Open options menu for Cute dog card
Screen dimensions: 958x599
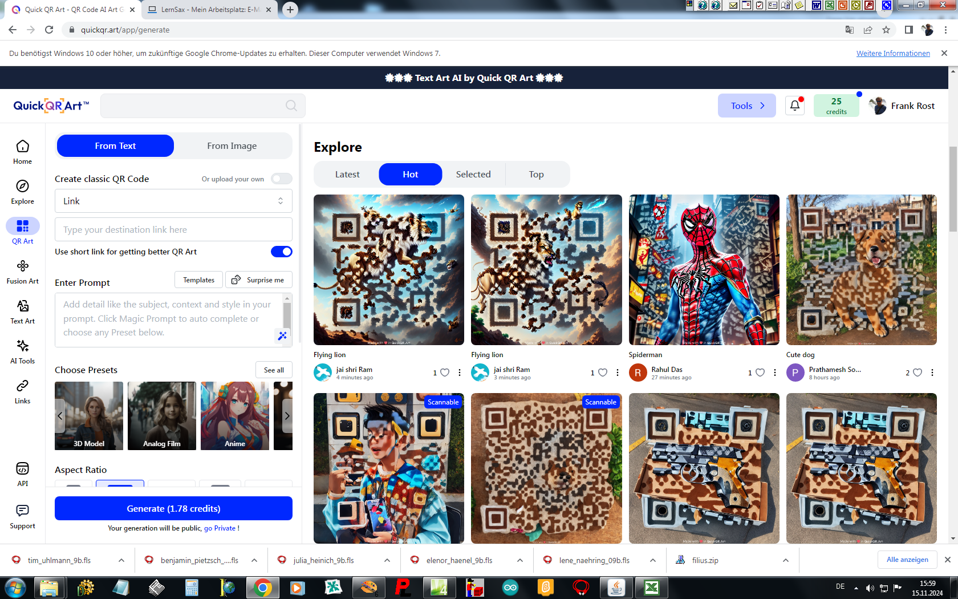(x=932, y=373)
